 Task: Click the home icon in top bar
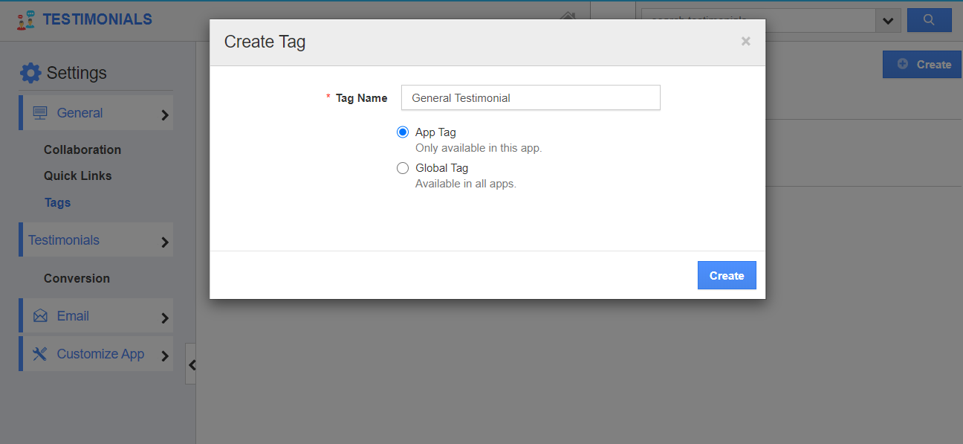coord(568,16)
